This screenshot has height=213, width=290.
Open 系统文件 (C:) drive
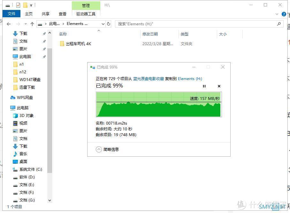click(31, 169)
